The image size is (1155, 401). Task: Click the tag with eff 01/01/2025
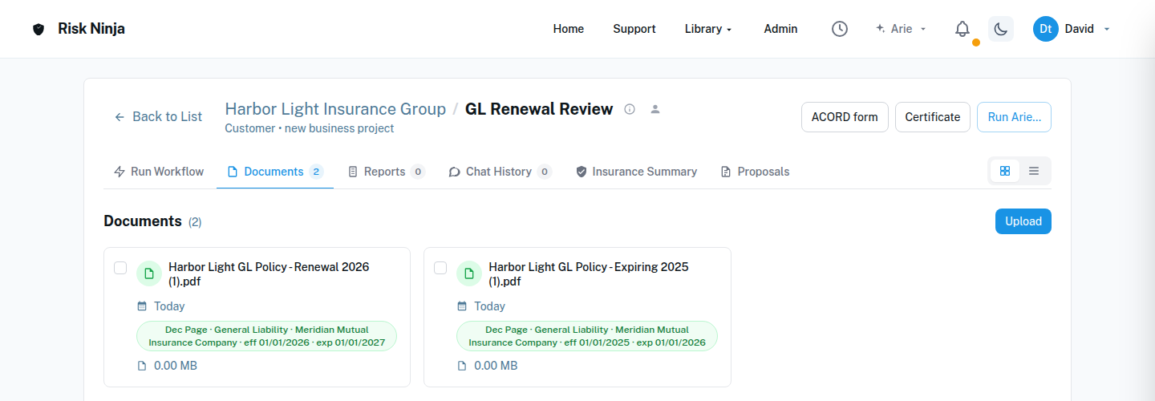coord(587,336)
